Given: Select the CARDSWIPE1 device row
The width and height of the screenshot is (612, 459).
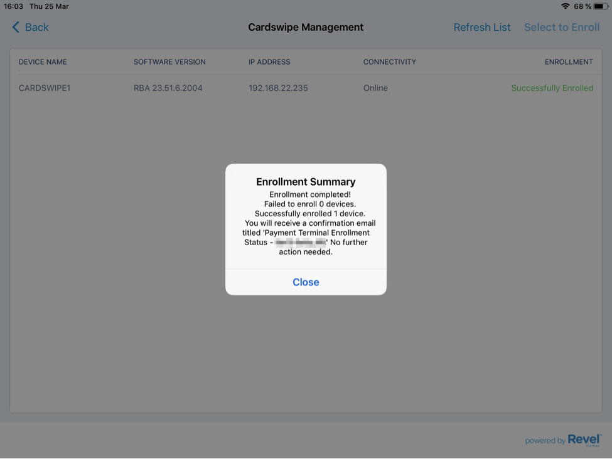Looking at the screenshot, I should click(44, 88).
